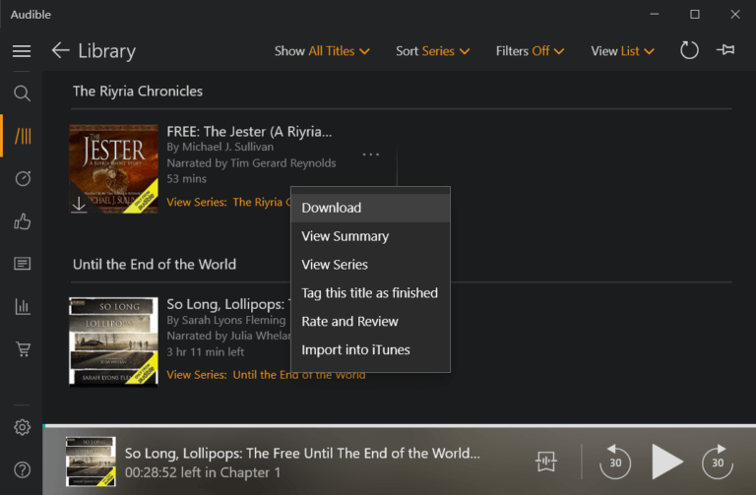
Task: Expand the Show All Titles dropdown
Action: point(322,51)
